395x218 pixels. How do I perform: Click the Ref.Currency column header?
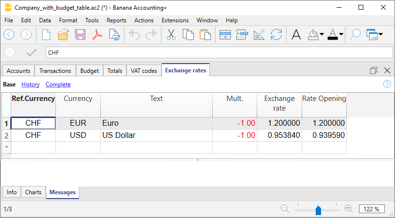click(x=33, y=104)
